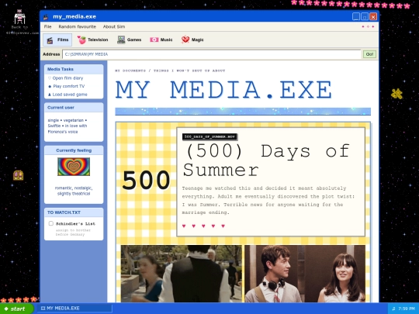Screen dimensions: 419x314
Task: Click the address bar field
Action: coord(212,54)
